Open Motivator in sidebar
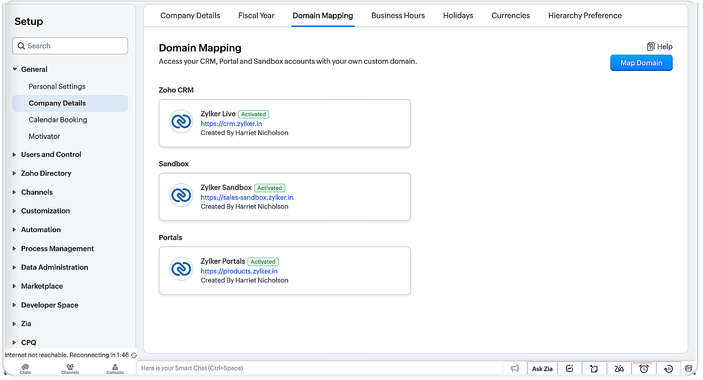The image size is (703, 380). (x=44, y=136)
